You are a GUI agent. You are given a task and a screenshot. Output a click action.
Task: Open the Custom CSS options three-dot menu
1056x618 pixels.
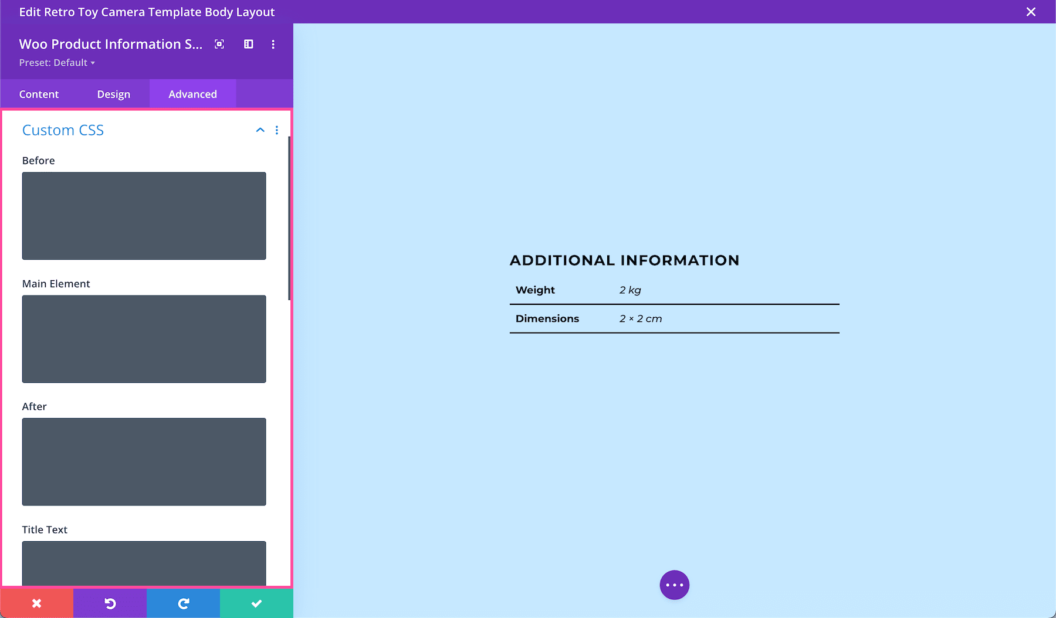click(277, 130)
